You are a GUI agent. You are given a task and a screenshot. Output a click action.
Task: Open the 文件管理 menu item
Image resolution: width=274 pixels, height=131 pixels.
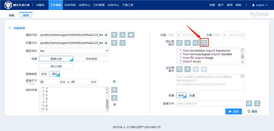pos(99,5)
